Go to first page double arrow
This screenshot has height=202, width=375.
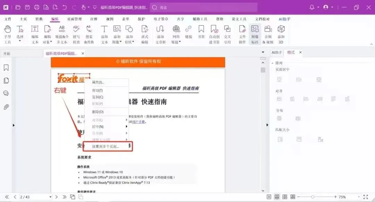tap(7, 197)
